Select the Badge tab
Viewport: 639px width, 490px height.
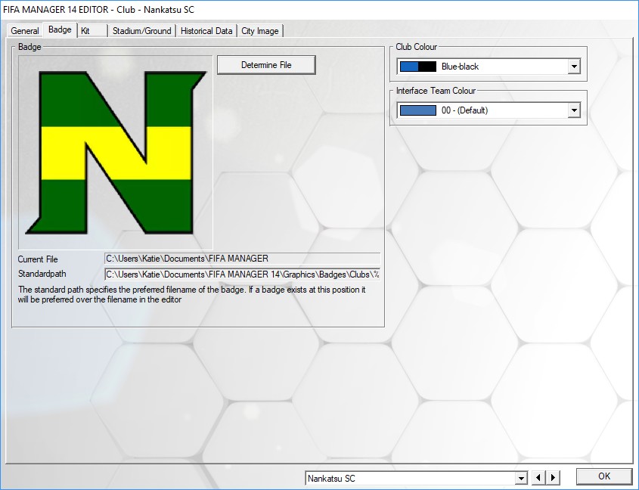(60, 29)
